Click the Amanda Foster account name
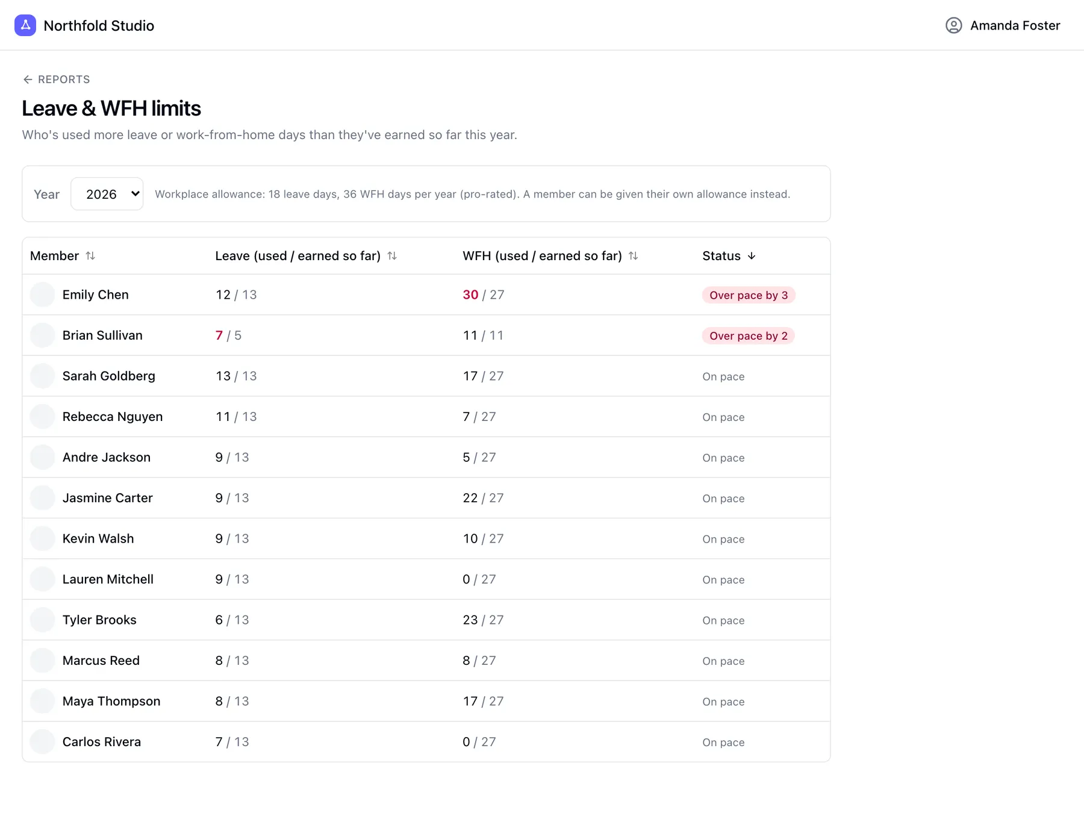Screen dimensions: 1084x813 point(1015,25)
